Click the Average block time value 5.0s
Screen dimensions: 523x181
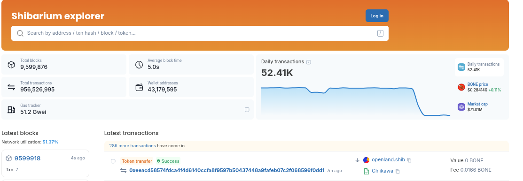(154, 67)
